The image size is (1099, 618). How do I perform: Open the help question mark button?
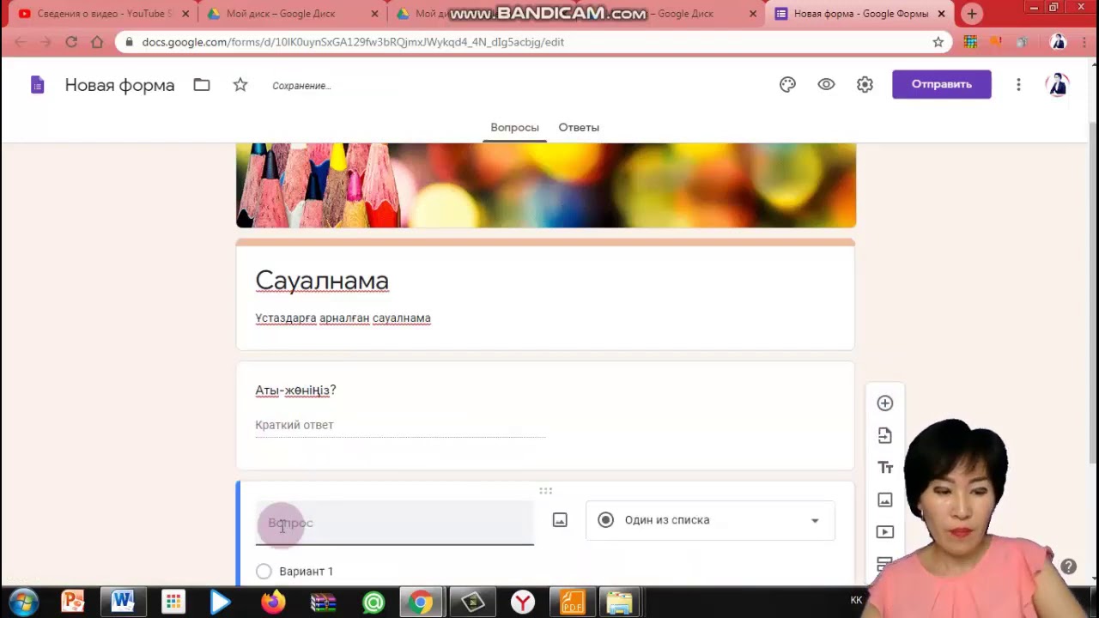click(x=1068, y=566)
